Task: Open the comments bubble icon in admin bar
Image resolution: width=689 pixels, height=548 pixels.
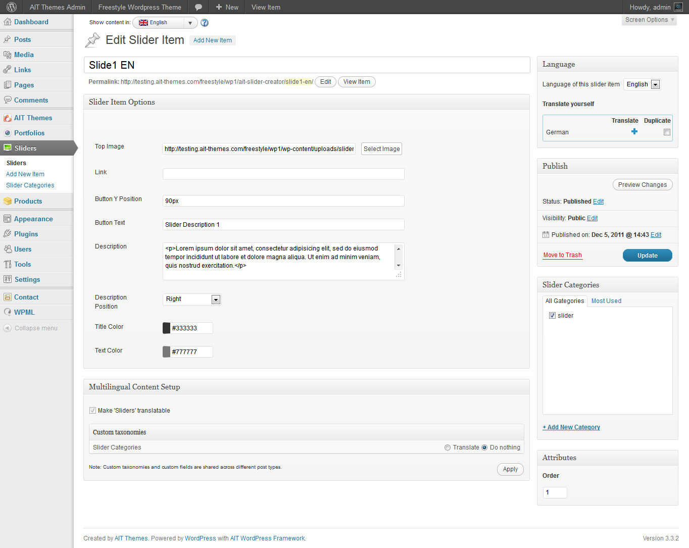Action: [x=199, y=7]
